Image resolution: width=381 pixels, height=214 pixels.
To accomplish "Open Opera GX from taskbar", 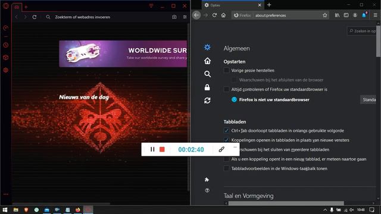I will (88, 210).
